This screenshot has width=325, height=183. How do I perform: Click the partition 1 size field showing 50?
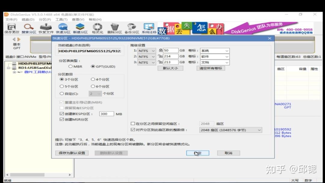[x=171, y=50]
